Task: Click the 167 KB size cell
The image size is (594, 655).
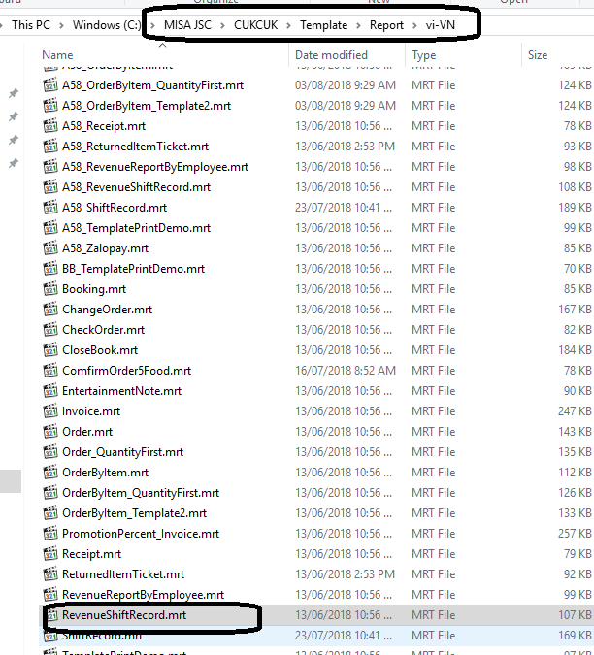Action: (575, 310)
